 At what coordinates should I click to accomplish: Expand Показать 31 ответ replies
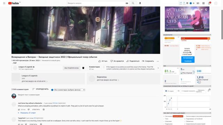pos(28,113)
